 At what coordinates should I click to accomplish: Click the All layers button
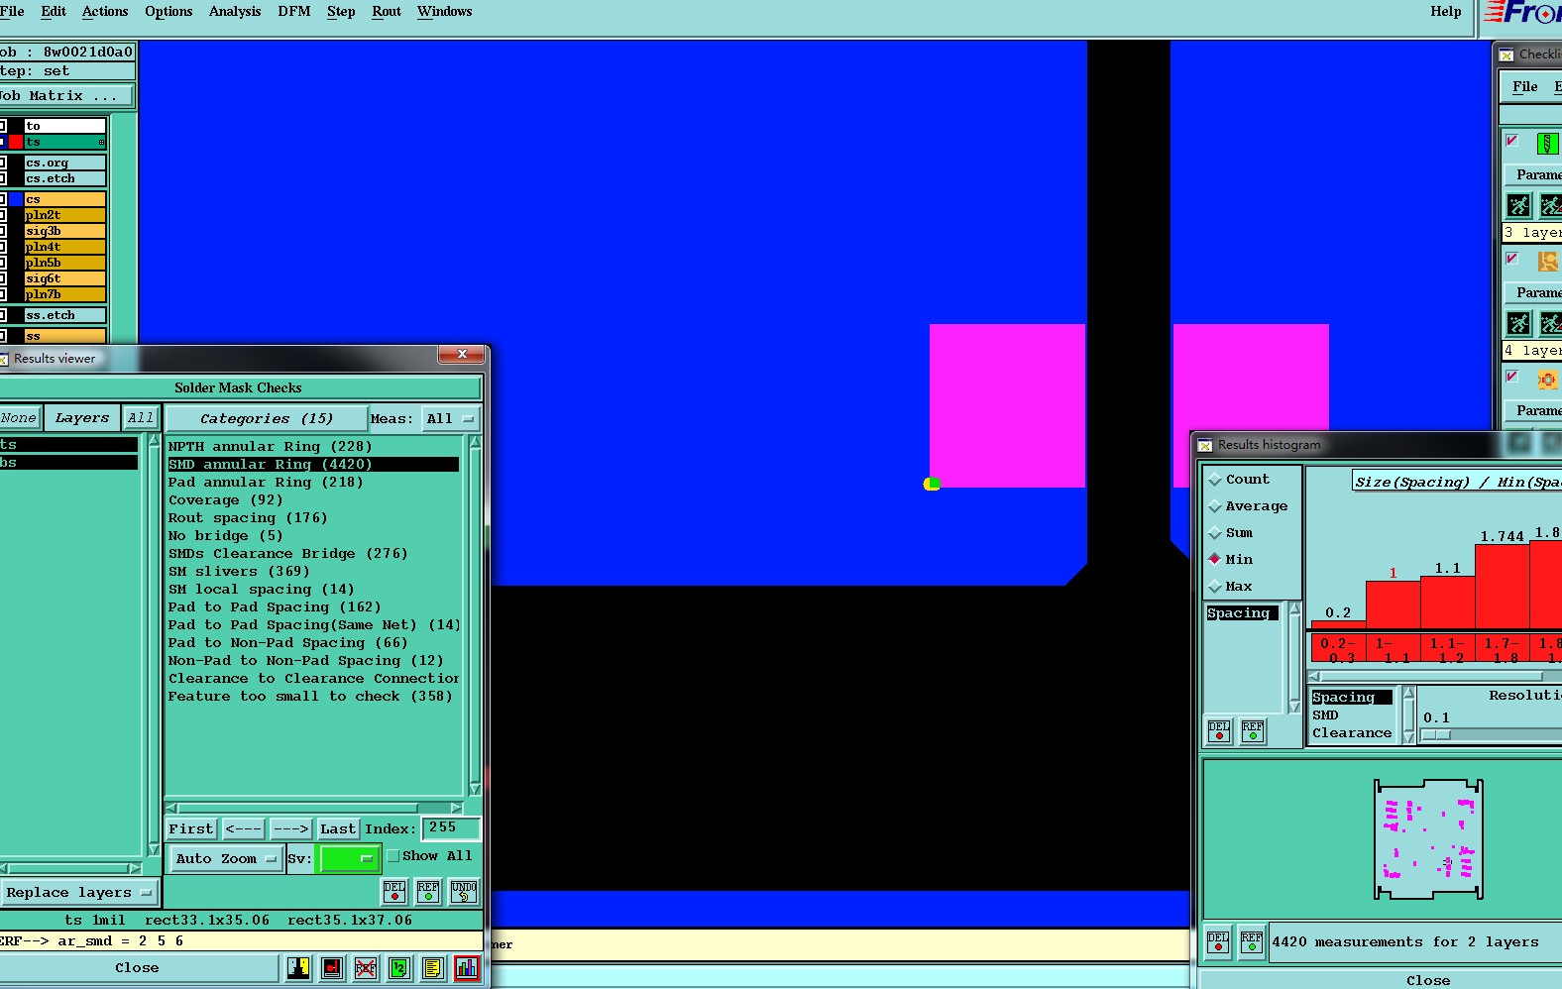coord(141,418)
